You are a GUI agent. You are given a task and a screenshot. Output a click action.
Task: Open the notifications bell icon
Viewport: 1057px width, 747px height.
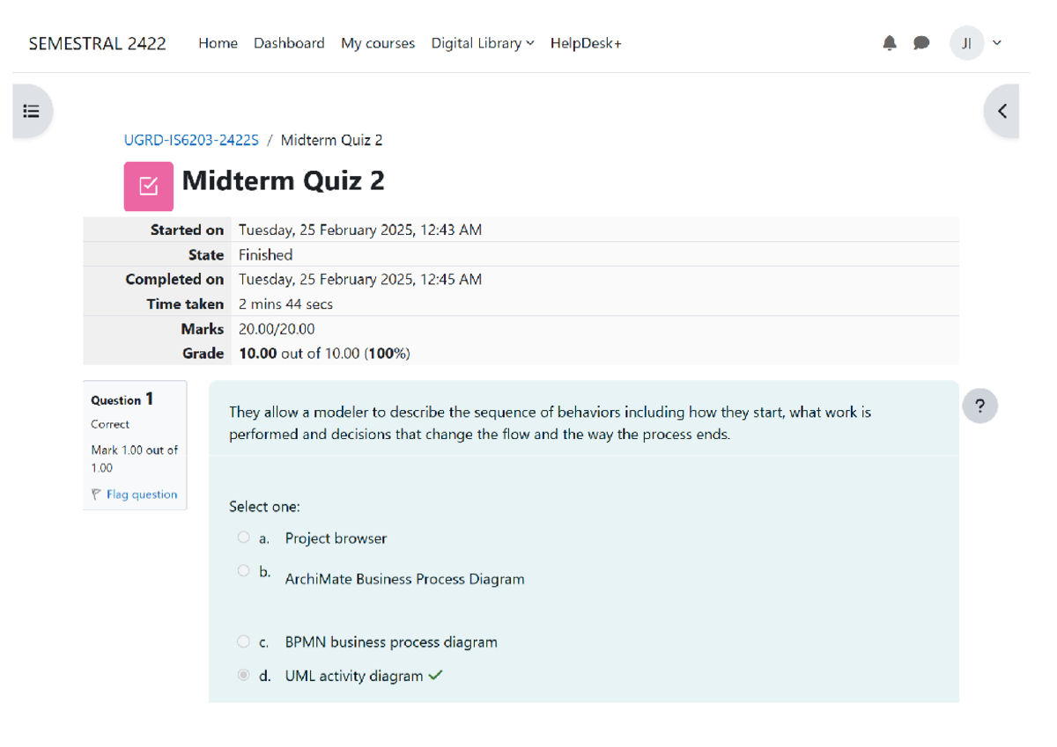(x=890, y=43)
